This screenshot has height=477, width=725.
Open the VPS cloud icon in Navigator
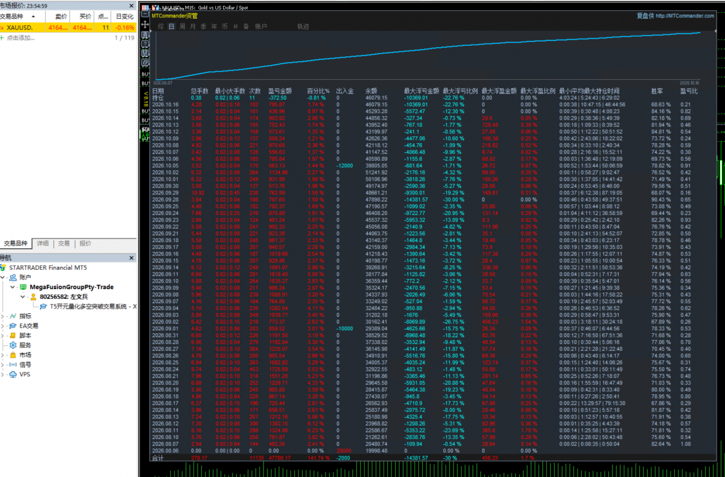14,374
